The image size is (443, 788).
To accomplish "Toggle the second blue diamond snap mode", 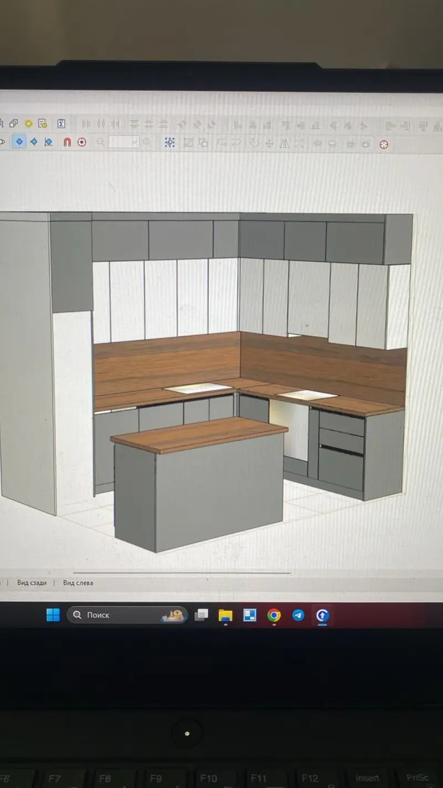I will point(34,142).
